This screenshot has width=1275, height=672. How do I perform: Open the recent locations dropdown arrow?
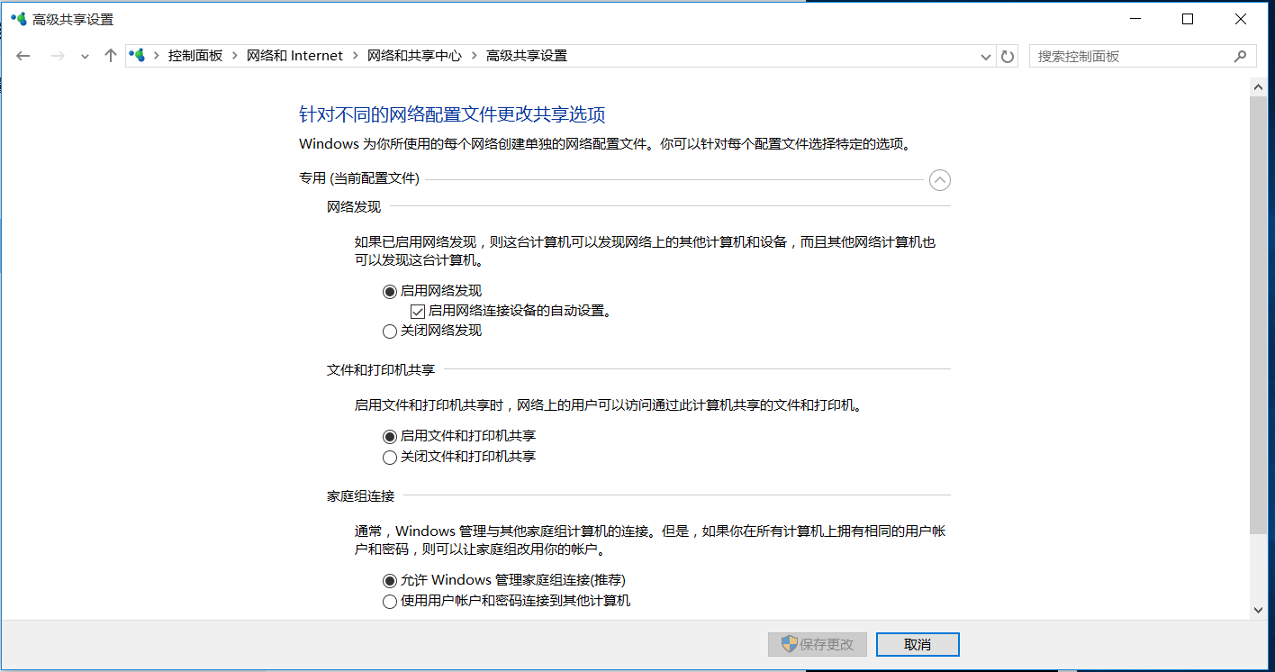[85, 57]
